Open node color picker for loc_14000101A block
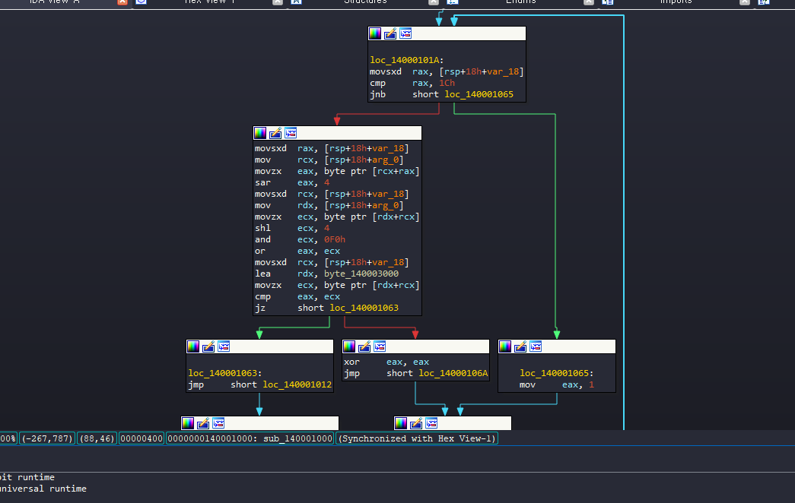 tap(375, 33)
